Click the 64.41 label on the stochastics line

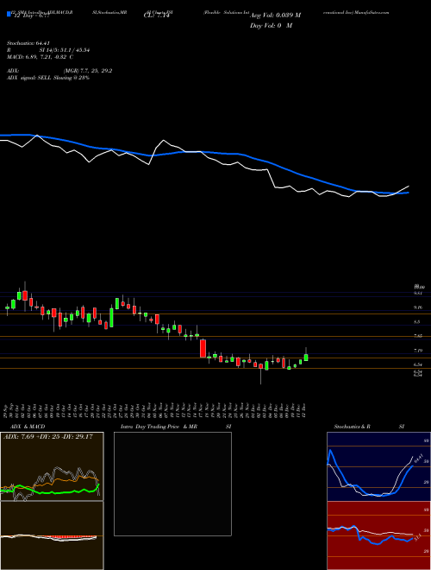417,457
